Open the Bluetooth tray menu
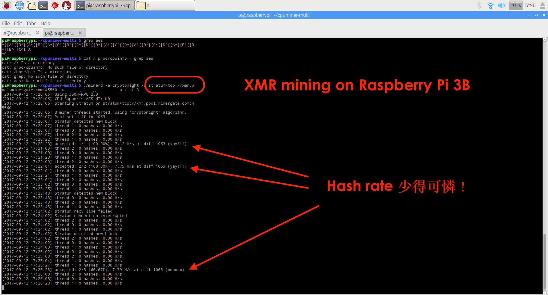This screenshot has height=295, width=548. [x=479, y=5]
